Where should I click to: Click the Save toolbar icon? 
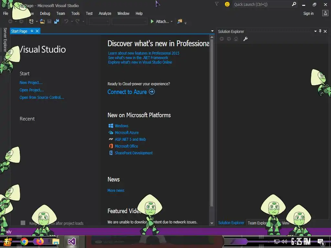click(49, 21)
